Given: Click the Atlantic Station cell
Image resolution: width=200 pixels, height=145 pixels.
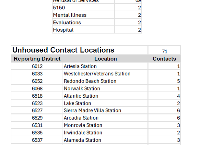Looking at the screenshot, I should [x=81, y=96].
